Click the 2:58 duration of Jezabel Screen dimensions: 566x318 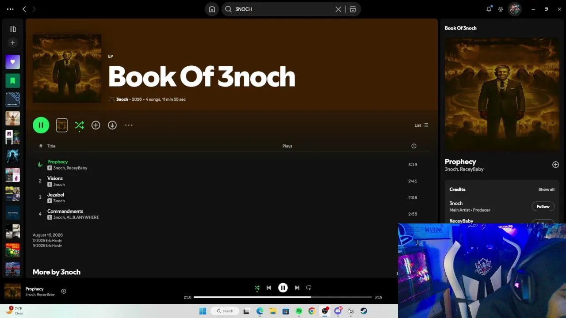pos(413,198)
